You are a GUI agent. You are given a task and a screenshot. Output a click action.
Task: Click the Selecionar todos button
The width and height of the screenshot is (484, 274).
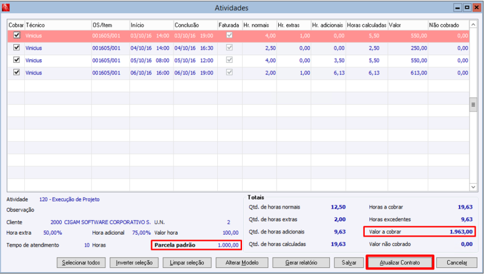click(x=81, y=263)
